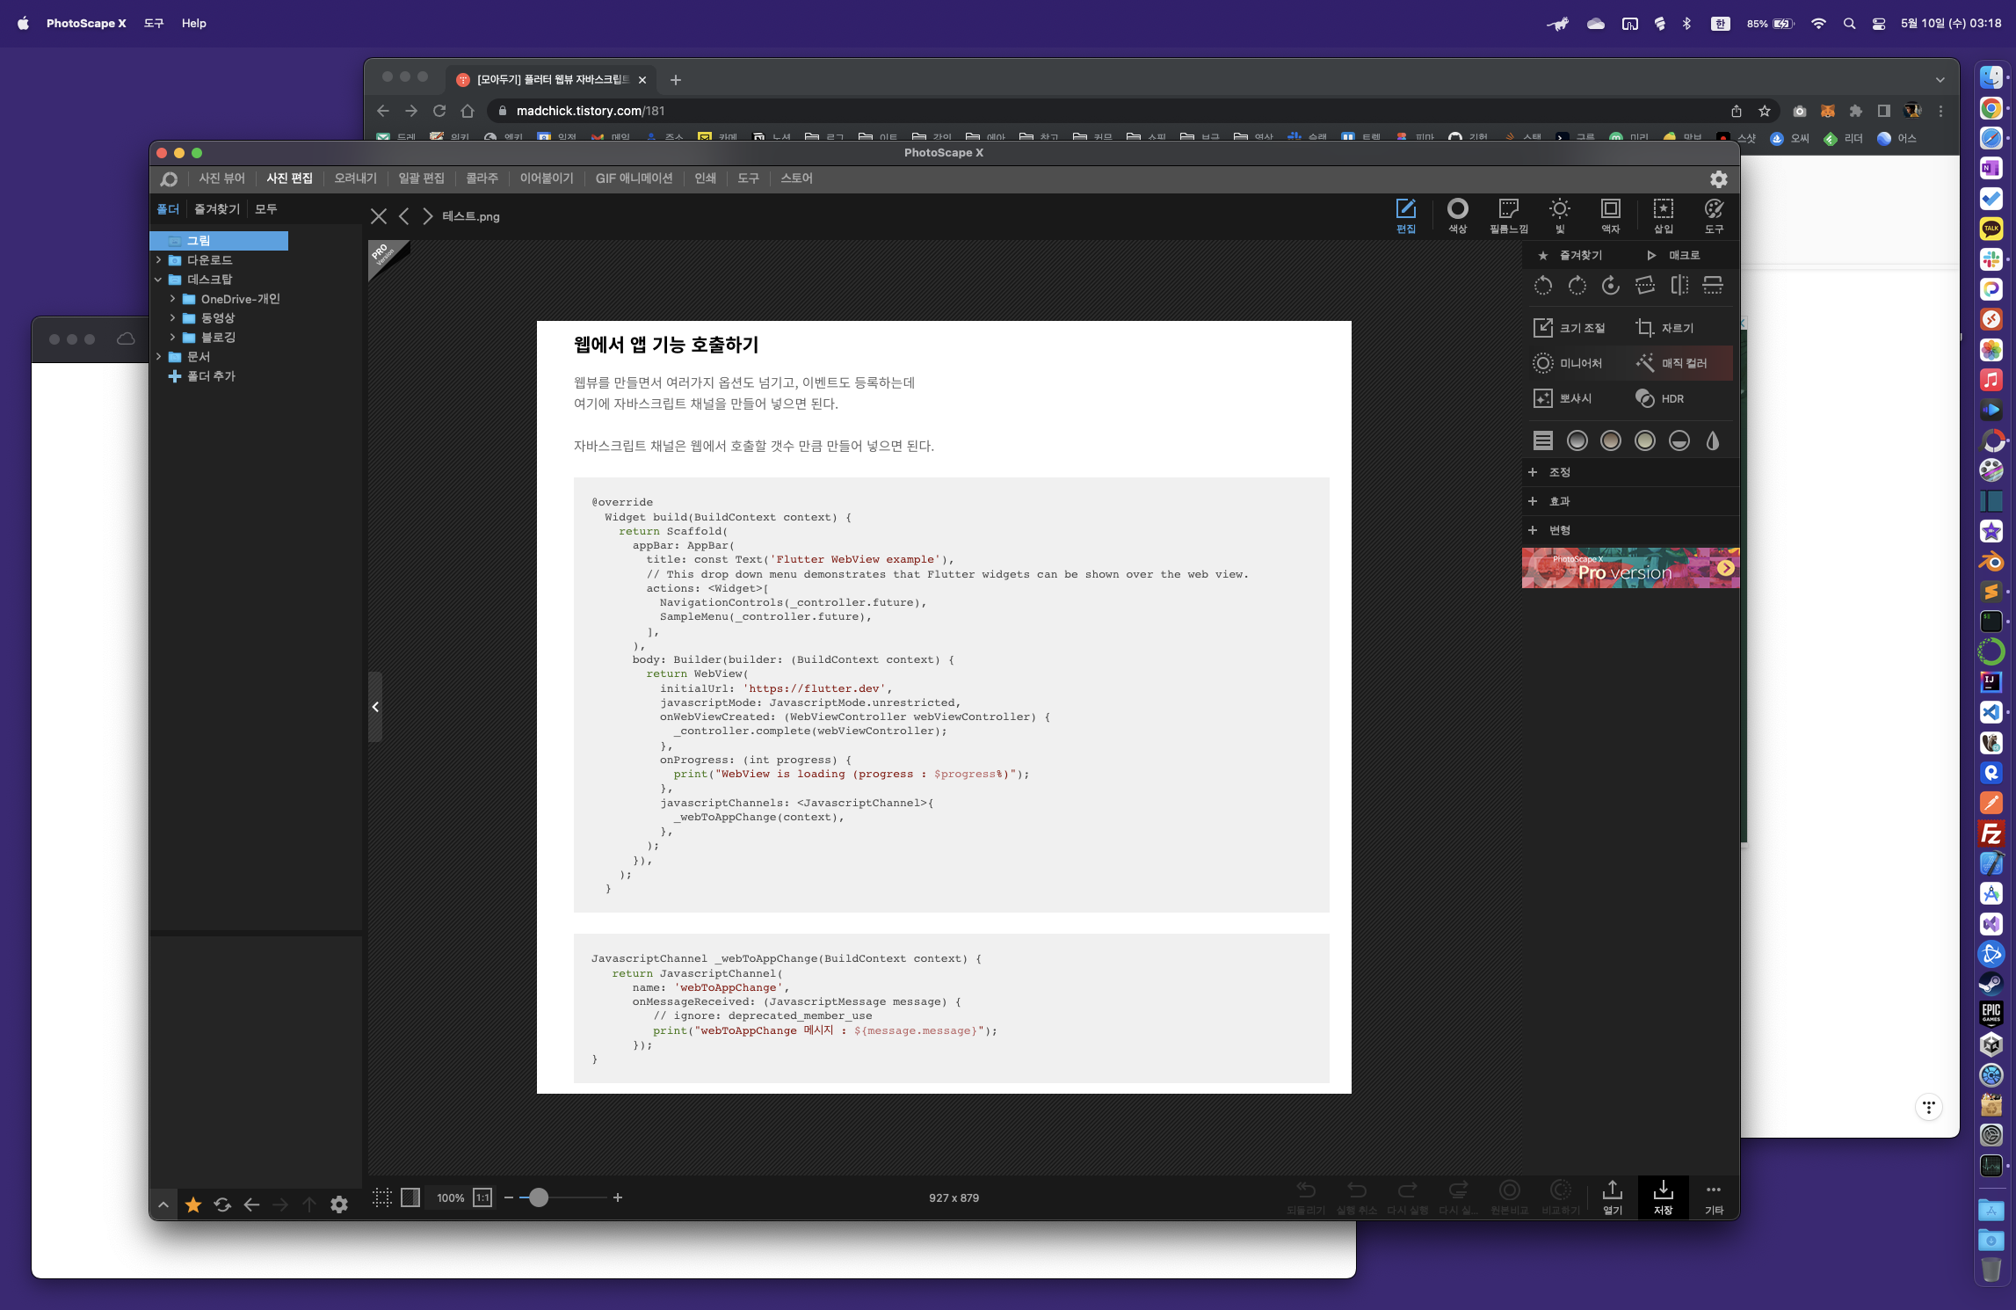This screenshot has height=1310, width=2016.
Task: Rotate image clockwise icon
Action: [1577, 286]
